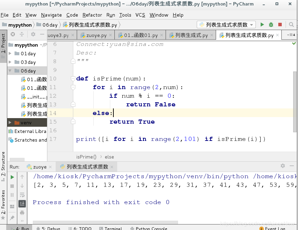Open the File menu

tap(4, 15)
